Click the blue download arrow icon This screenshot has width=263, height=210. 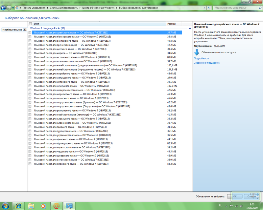point(197,52)
